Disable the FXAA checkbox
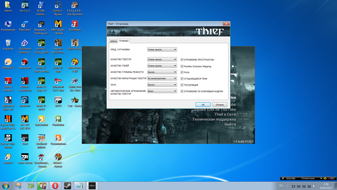Screen dimensions: 337x190 182,72
